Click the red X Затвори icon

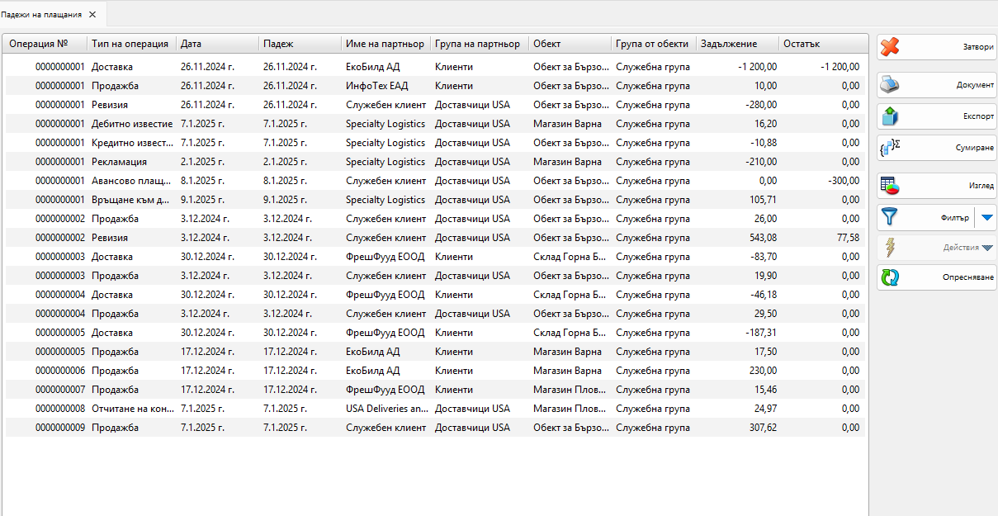tap(890, 47)
